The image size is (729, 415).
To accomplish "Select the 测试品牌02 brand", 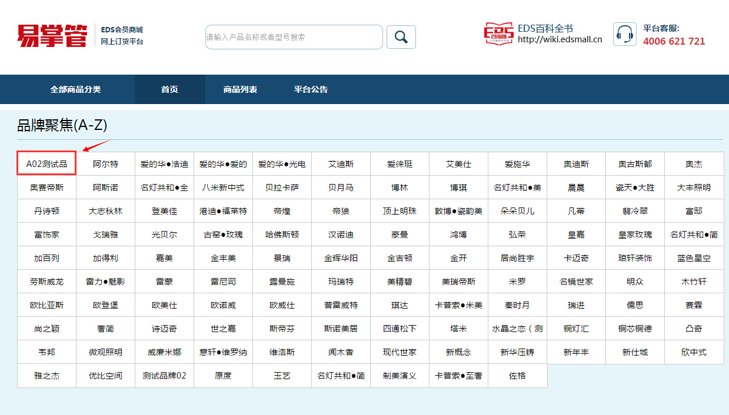I will pos(165,376).
